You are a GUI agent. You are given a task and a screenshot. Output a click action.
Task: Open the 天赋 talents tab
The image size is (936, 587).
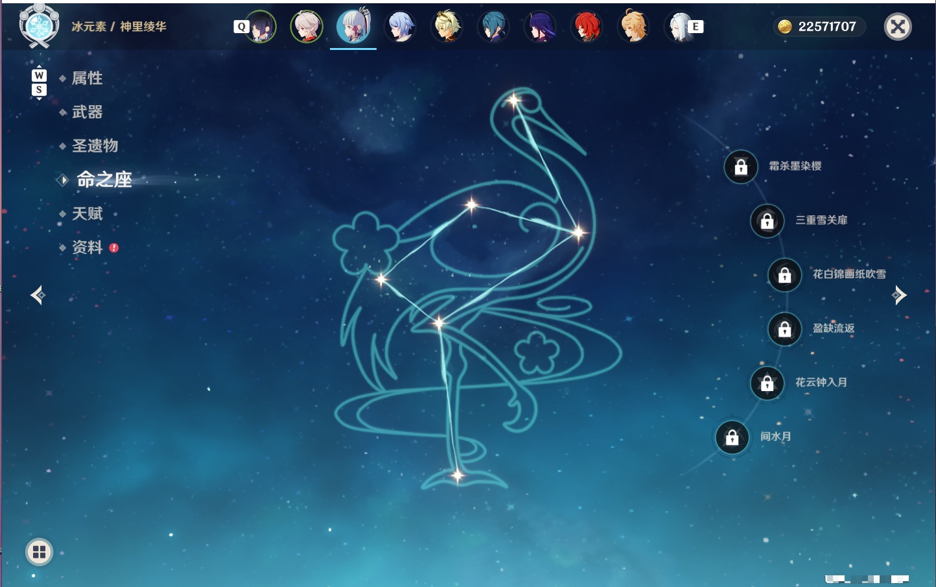point(87,213)
